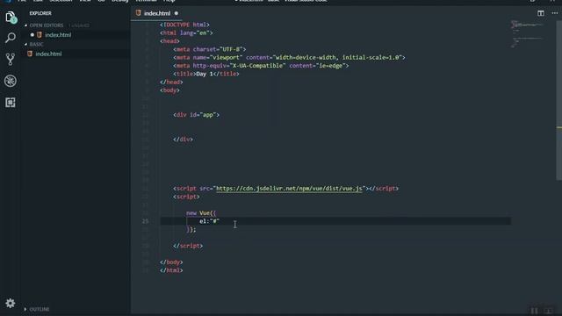Click line number 25 in the gutter

145,221
